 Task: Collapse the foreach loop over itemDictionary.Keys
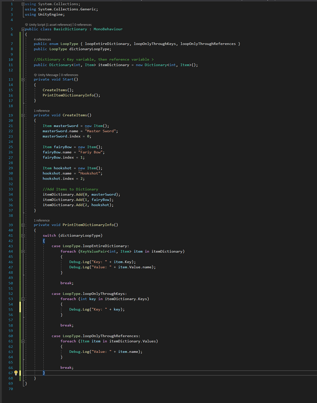(x=23, y=299)
